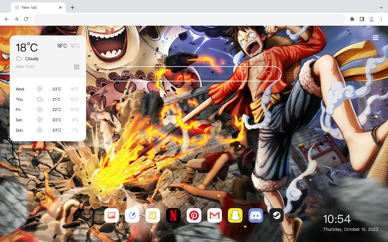Open the Steam shortcut
The width and height of the screenshot is (388, 242).
click(276, 215)
